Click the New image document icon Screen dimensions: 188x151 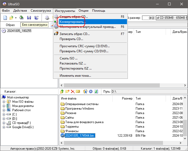tap(5, 18)
